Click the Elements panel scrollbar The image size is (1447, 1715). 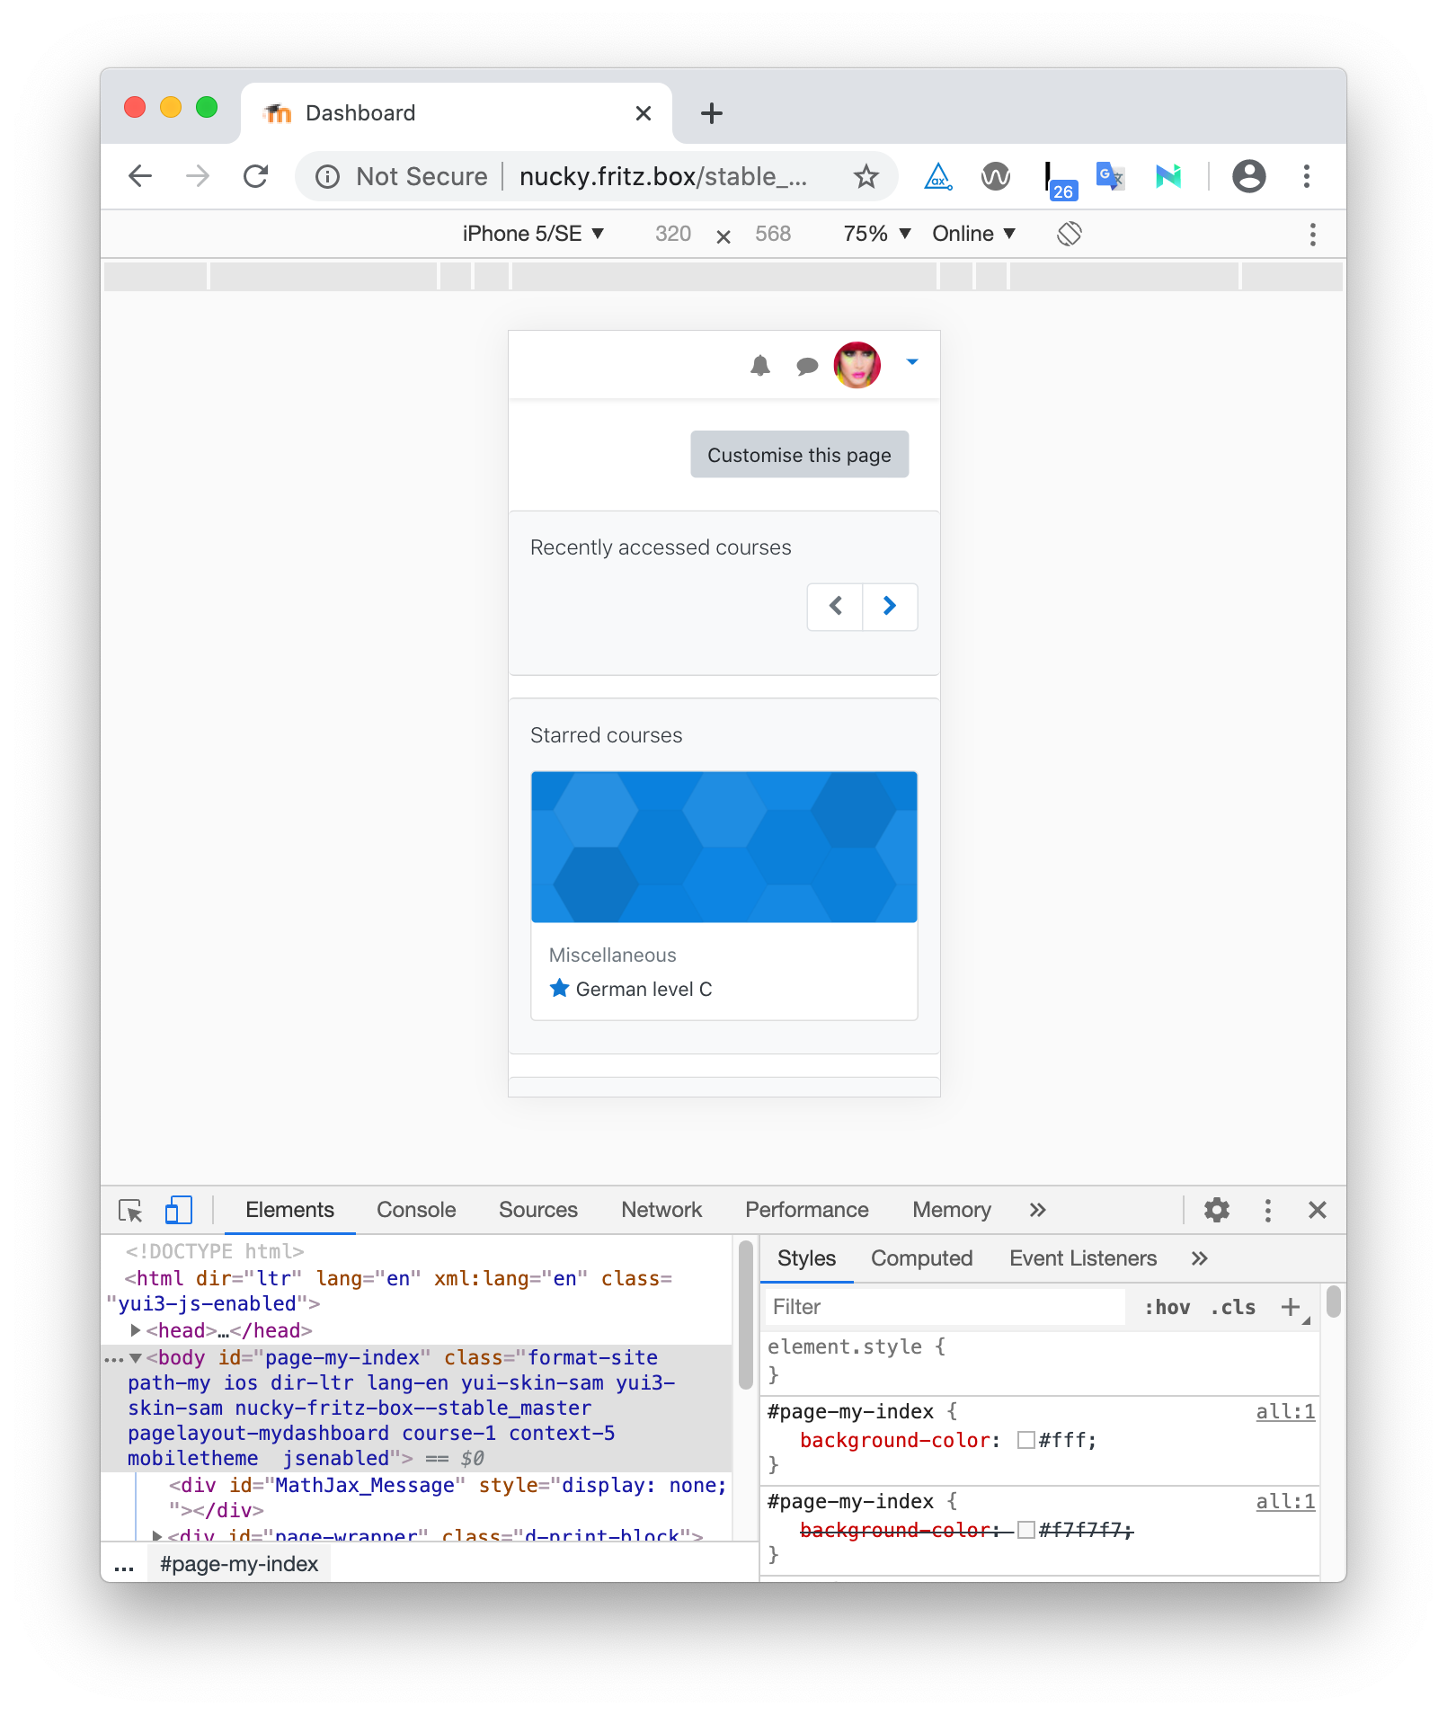pyautogui.click(x=745, y=1315)
